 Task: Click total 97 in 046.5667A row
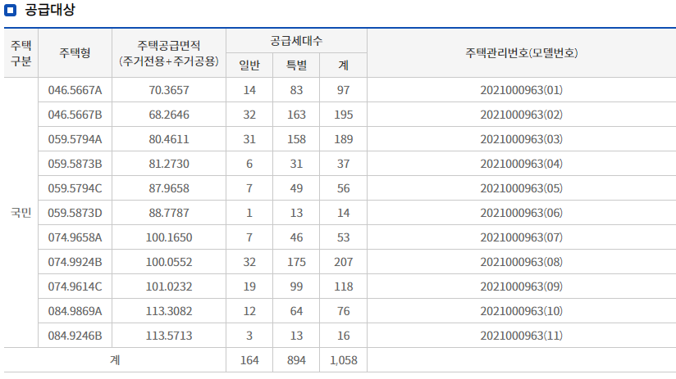(x=344, y=90)
